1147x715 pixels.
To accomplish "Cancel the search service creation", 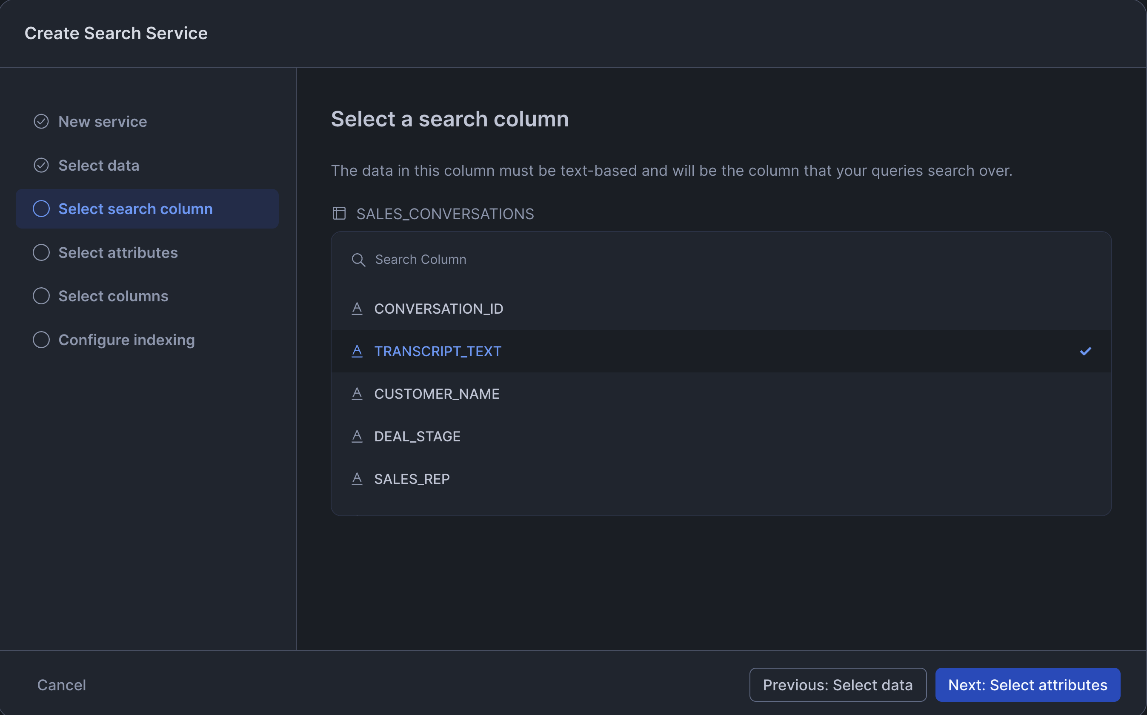I will [61, 685].
